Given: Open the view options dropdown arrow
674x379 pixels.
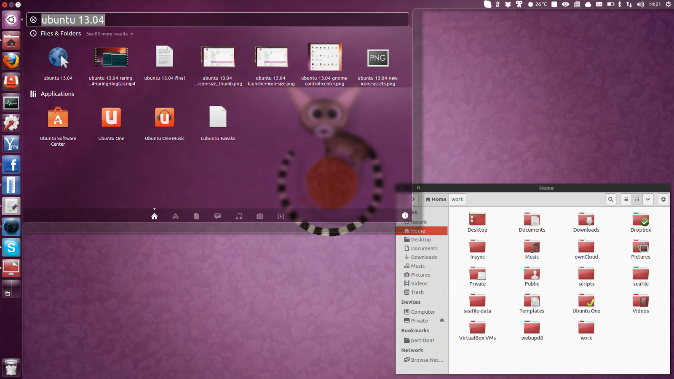Looking at the screenshot, I should tap(648, 200).
